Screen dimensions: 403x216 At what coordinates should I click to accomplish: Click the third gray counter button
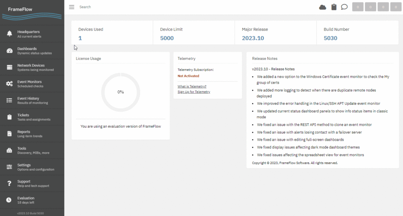pos(383,7)
